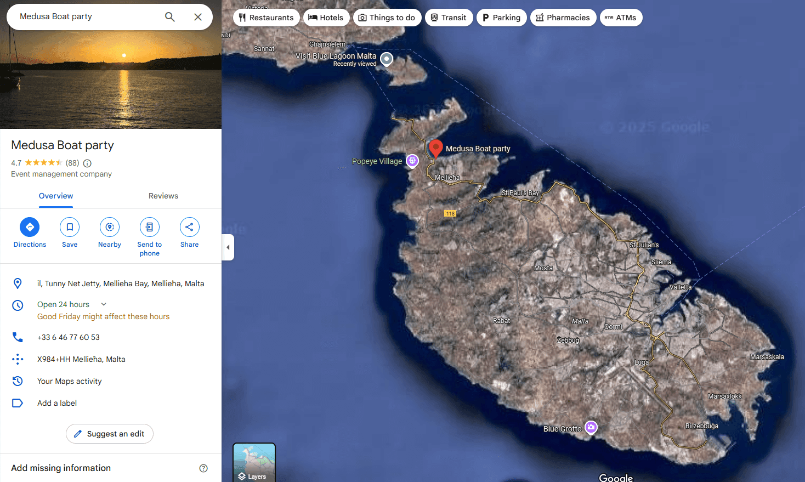Click the Marsaskala map label
The height and width of the screenshot is (482, 805).
(767, 357)
